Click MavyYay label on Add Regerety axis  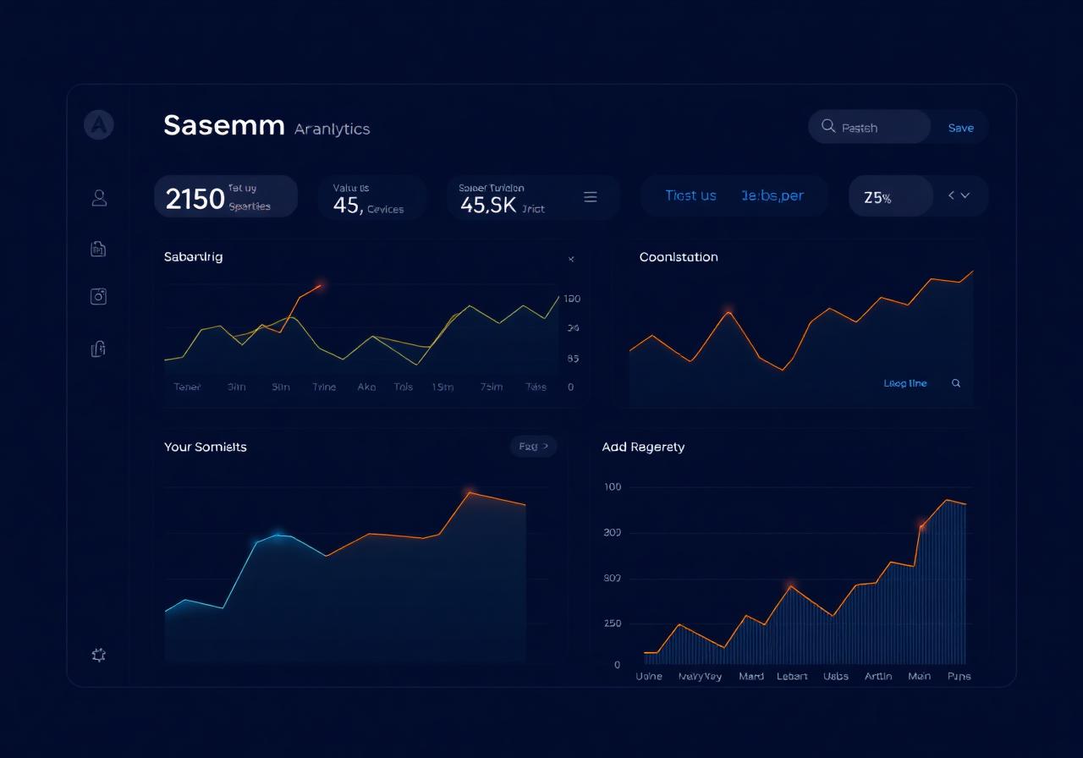[x=700, y=677]
